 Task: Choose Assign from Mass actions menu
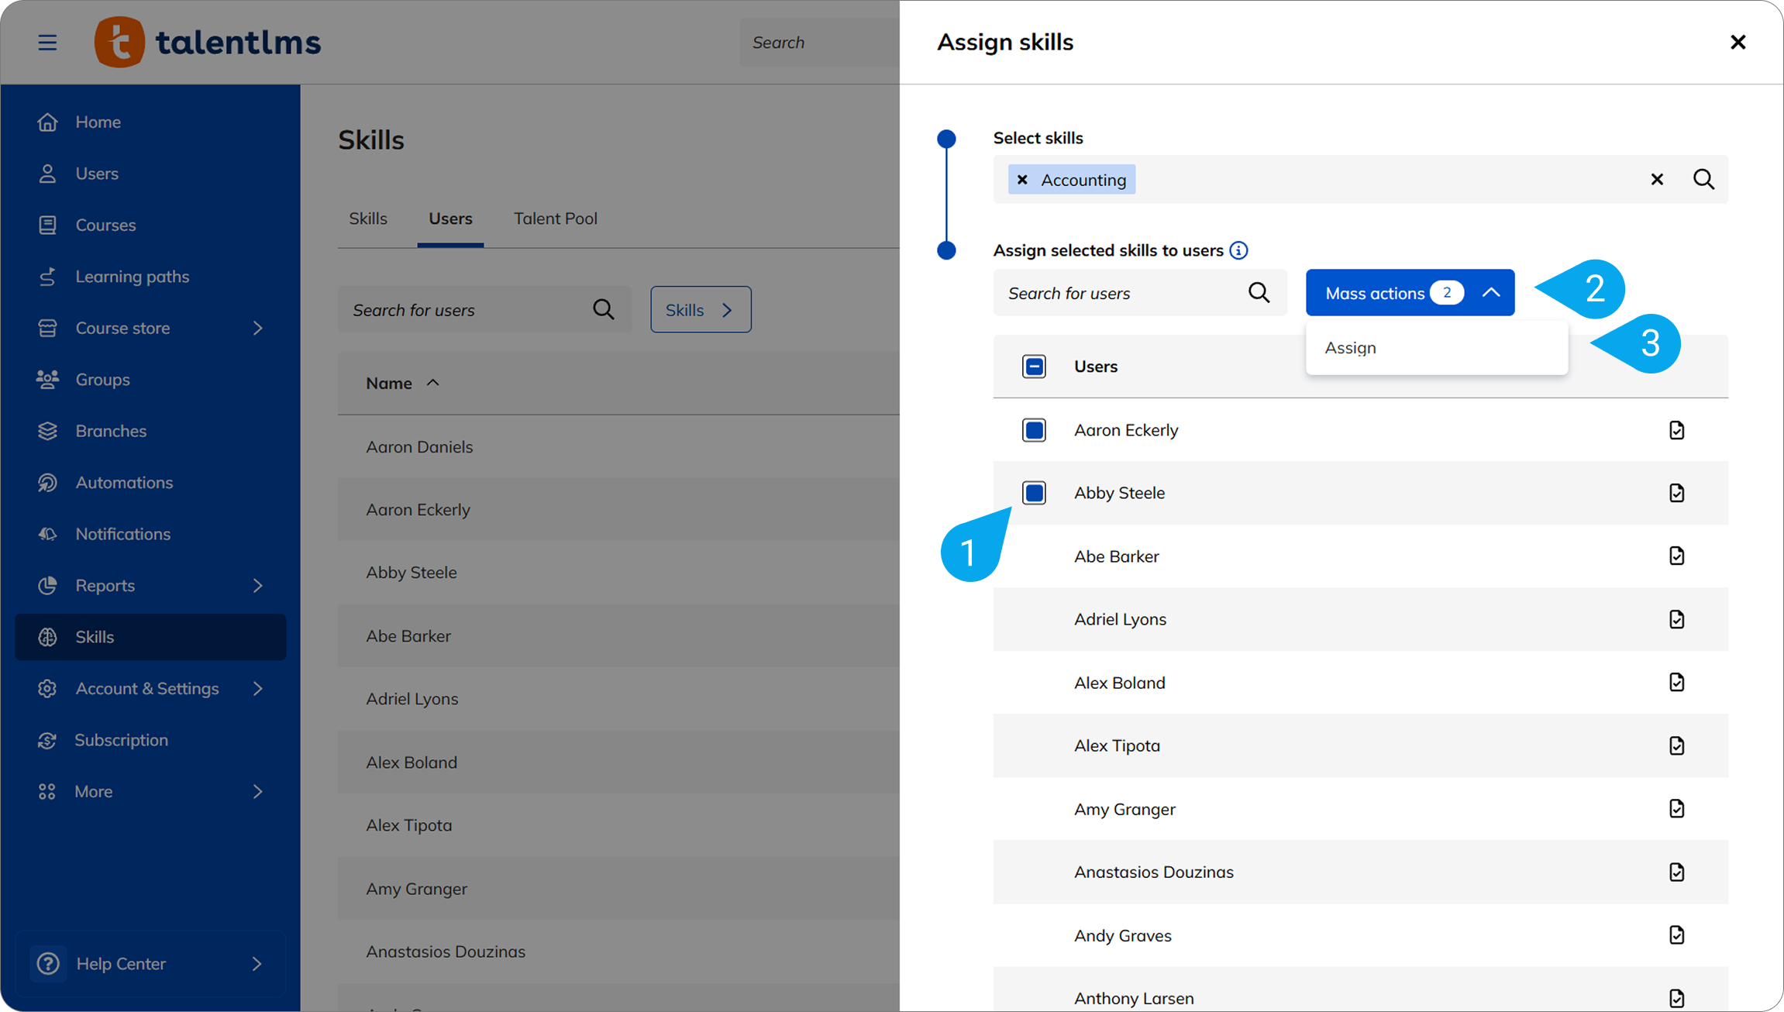(1351, 348)
